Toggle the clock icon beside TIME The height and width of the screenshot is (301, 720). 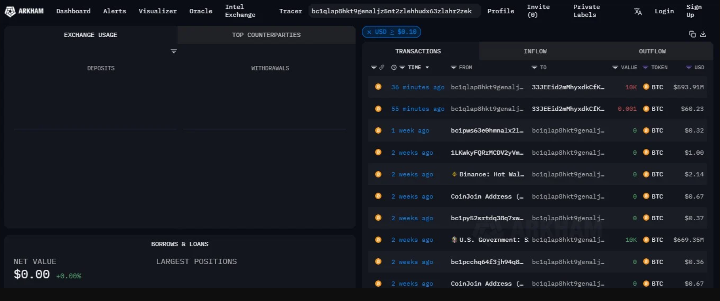pyautogui.click(x=394, y=67)
